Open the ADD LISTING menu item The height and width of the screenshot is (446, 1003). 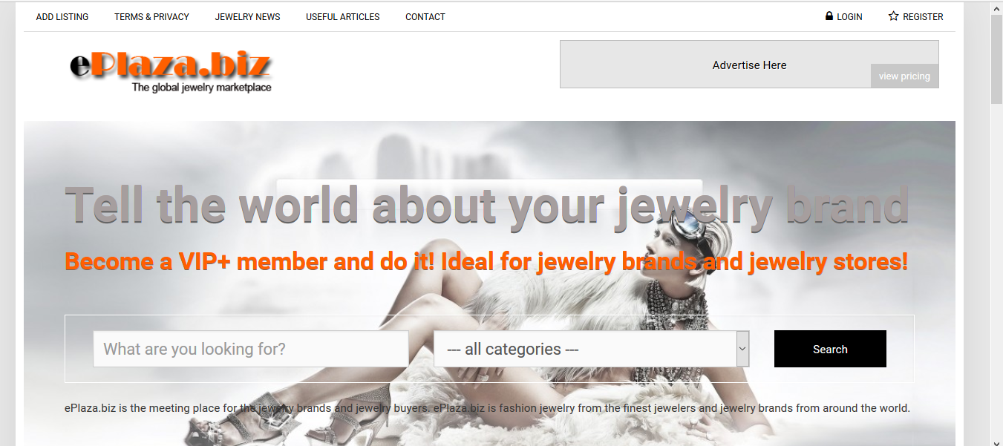click(x=62, y=16)
